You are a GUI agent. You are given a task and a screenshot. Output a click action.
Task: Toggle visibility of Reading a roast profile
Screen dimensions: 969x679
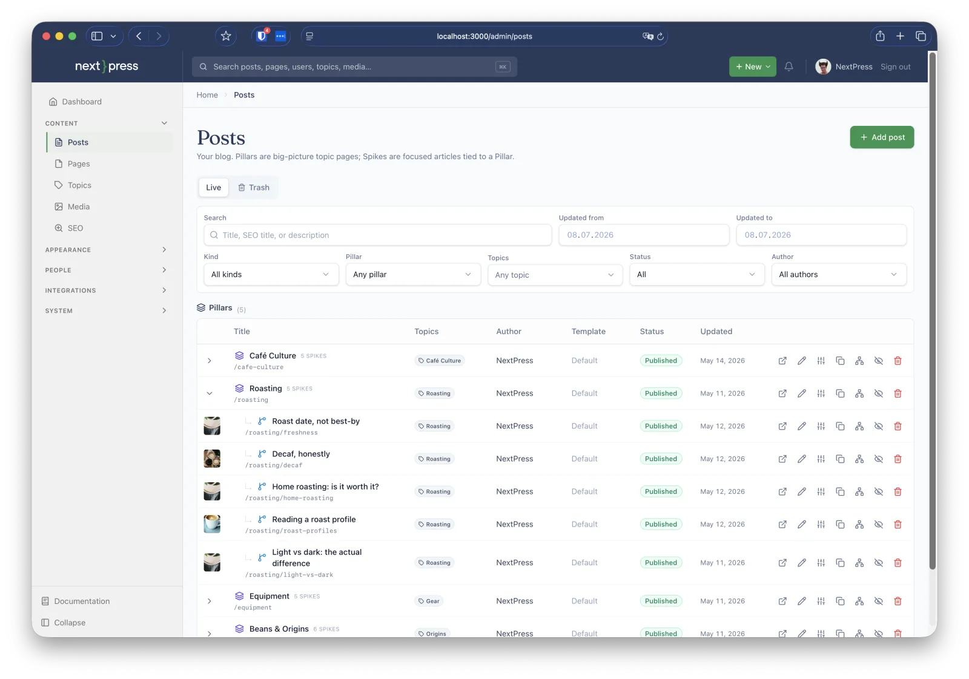pyautogui.click(x=879, y=524)
